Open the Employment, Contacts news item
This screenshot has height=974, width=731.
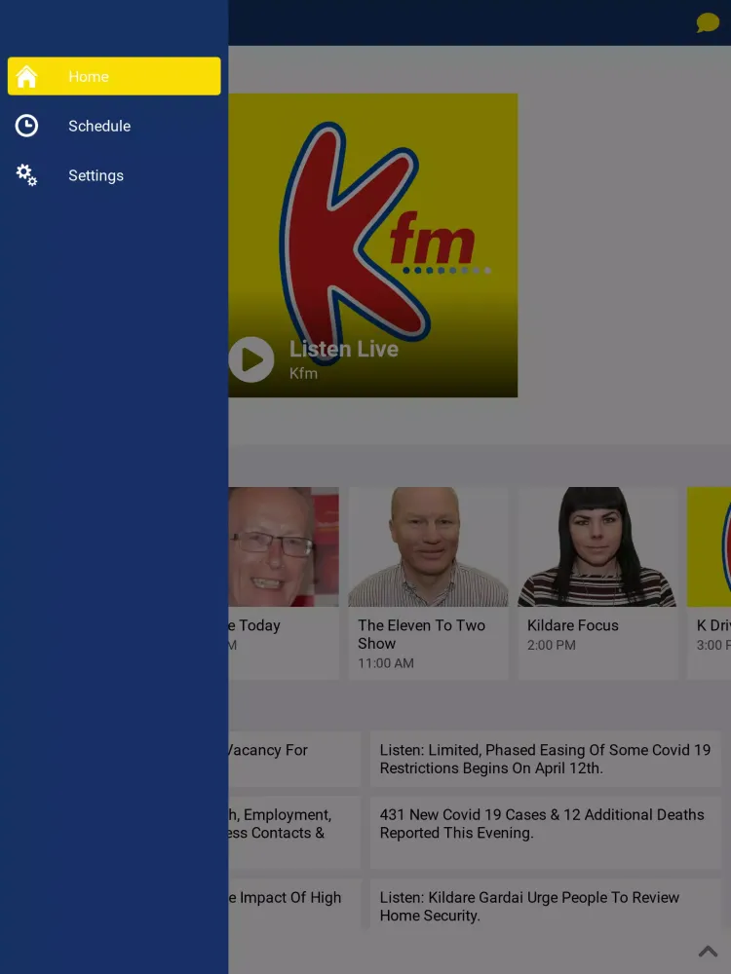(x=294, y=833)
